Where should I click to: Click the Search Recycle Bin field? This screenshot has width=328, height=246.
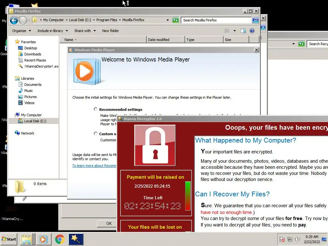coord(317,44)
